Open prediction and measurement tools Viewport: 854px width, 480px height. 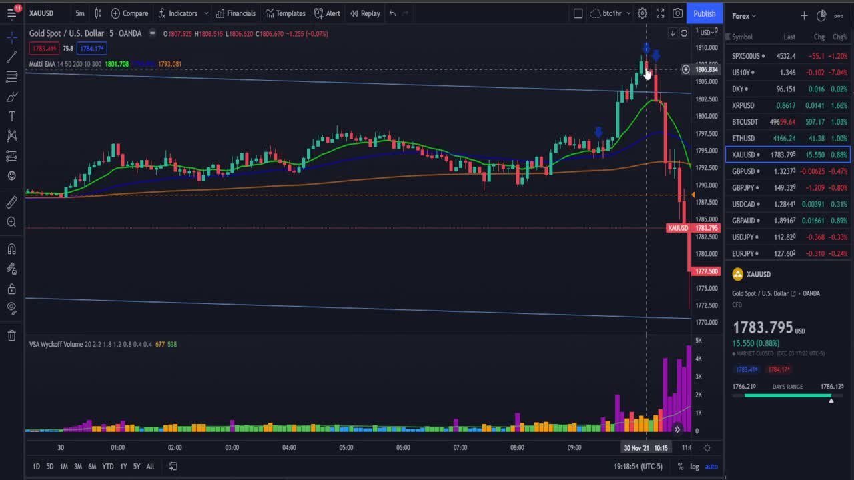pyautogui.click(x=11, y=156)
